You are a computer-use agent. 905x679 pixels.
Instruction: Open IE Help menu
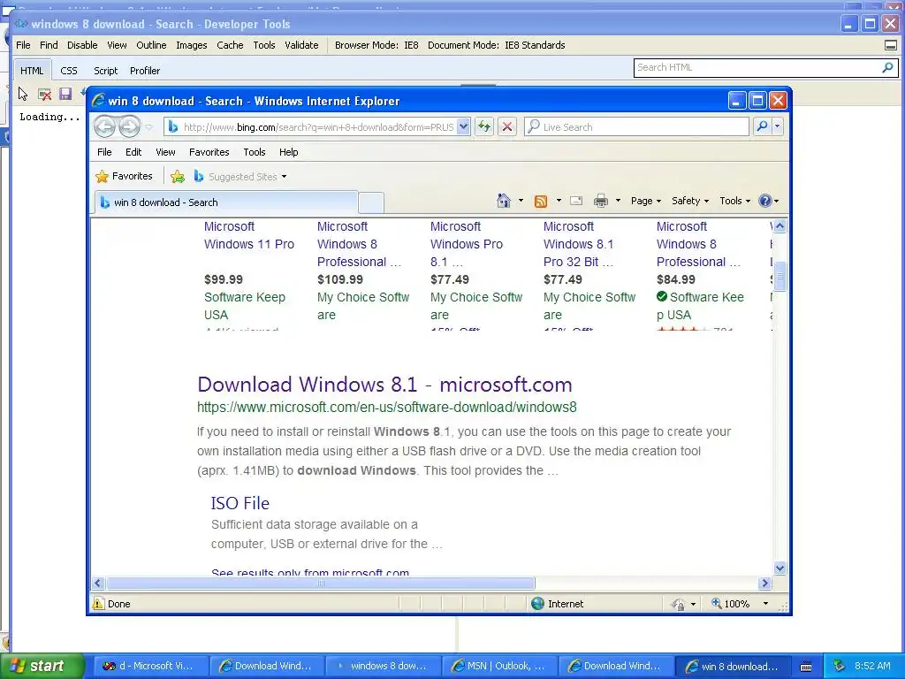coord(289,152)
